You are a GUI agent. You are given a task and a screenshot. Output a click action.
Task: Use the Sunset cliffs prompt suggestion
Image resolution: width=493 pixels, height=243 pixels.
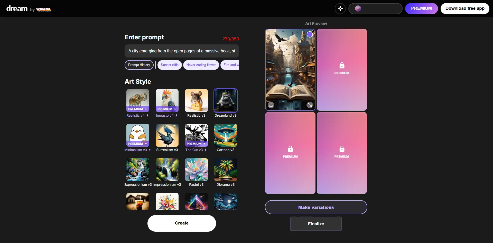(170, 65)
